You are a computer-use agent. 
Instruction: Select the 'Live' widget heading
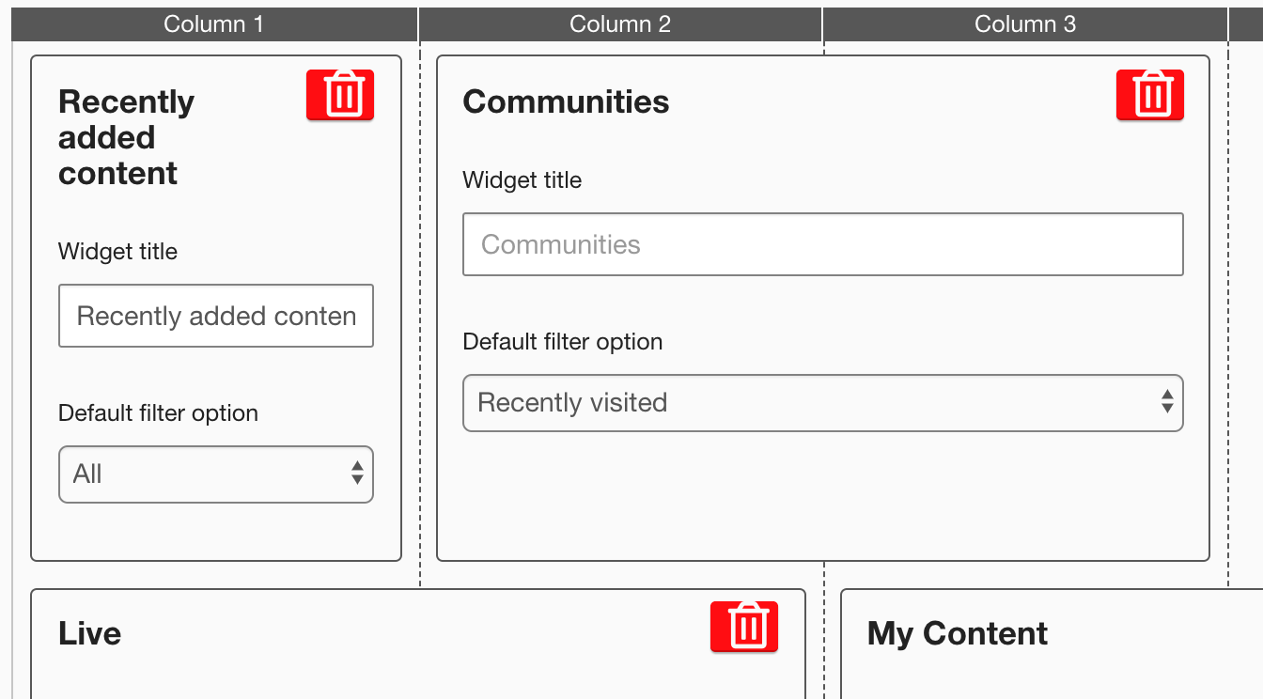(x=89, y=633)
